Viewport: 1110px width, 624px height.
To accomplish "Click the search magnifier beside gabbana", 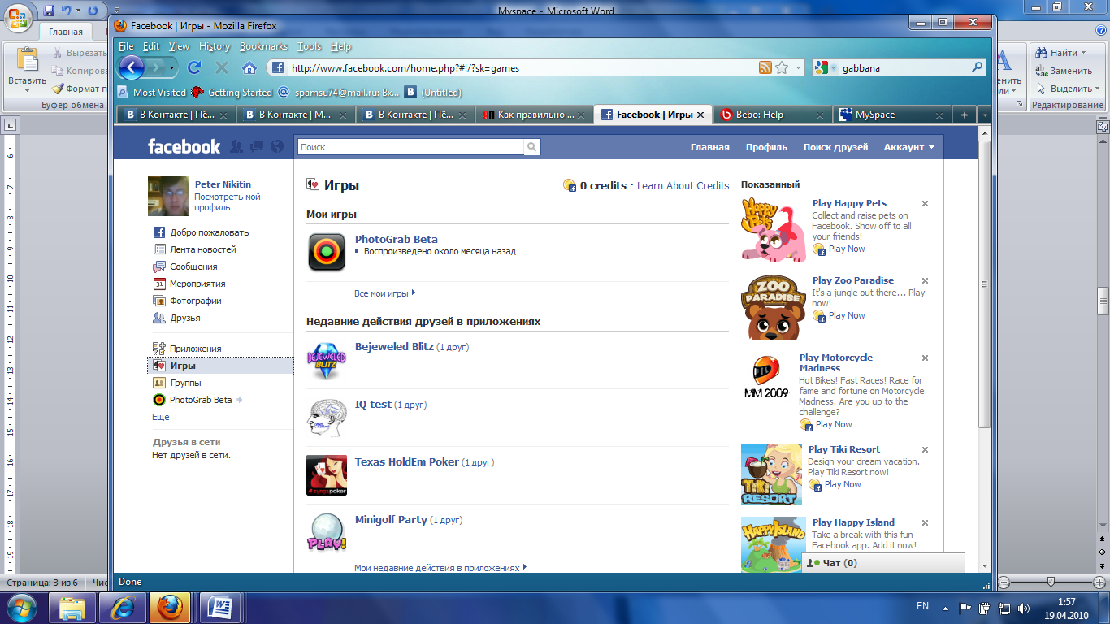I will (978, 68).
